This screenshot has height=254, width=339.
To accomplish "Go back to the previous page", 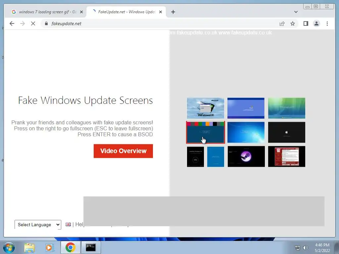I will (12, 23).
